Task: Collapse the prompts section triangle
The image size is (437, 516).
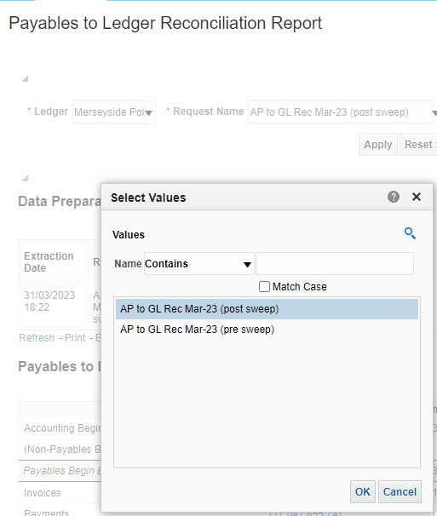Action: click(x=25, y=78)
